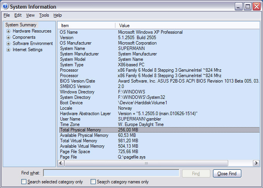
Task: Click the SUPERMANN system name value
Action: [131, 48]
